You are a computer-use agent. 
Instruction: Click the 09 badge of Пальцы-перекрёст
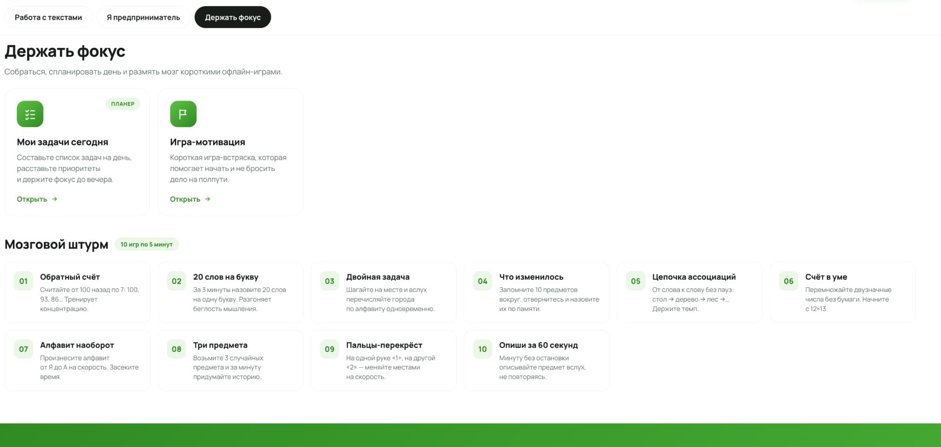(329, 349)
